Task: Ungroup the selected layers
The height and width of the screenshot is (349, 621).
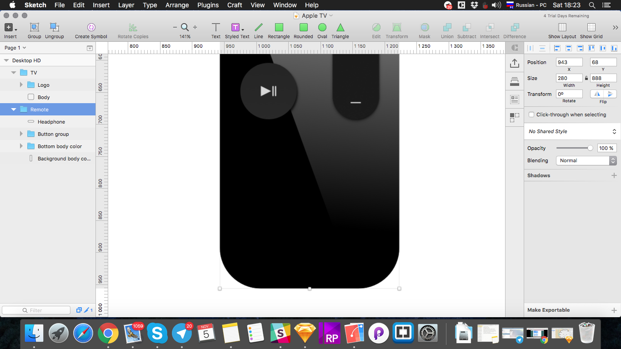Action: 54,28
